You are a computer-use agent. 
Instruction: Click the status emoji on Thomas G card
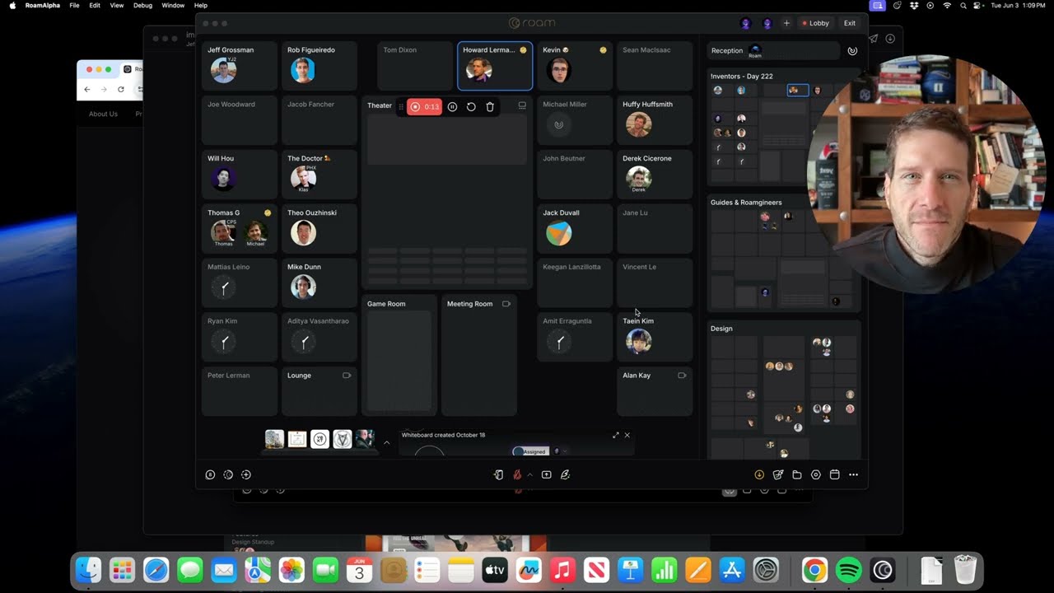(x=268, y=212)
